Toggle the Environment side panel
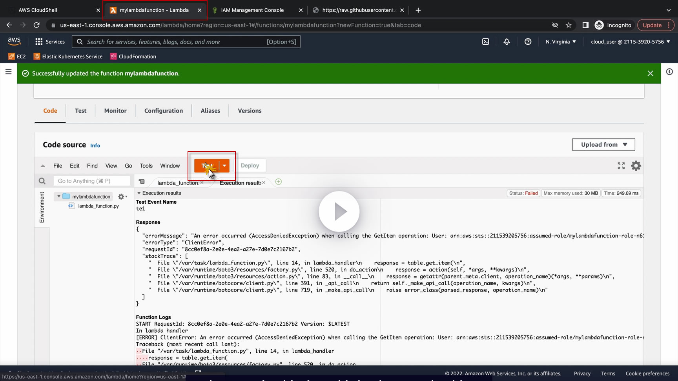Viewport: 678px width, 381px height. 42,207
